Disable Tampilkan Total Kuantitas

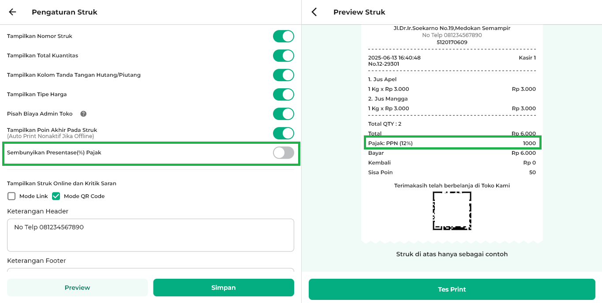pyautogui.click(x=284, y=56)
